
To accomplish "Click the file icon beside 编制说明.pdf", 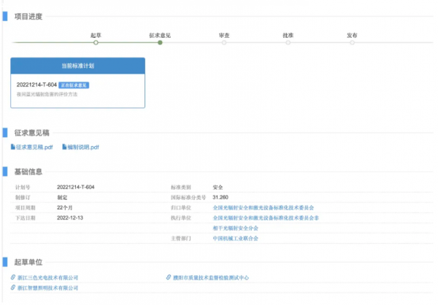I will tap(64, 147).
